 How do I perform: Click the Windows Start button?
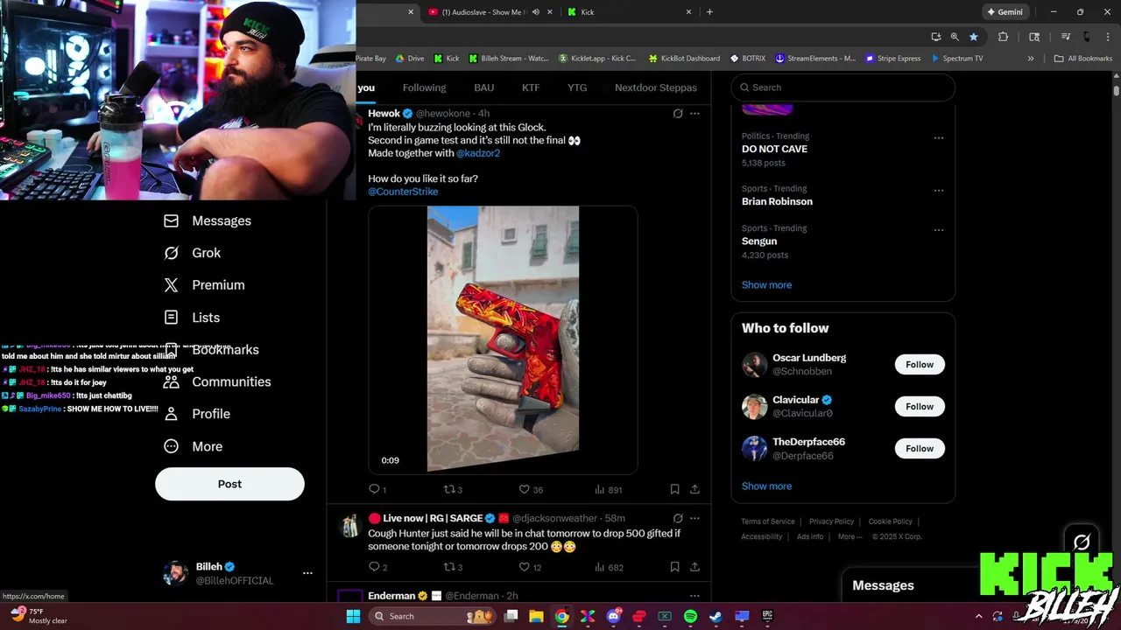pyautogui.click(x=353, y=616)
